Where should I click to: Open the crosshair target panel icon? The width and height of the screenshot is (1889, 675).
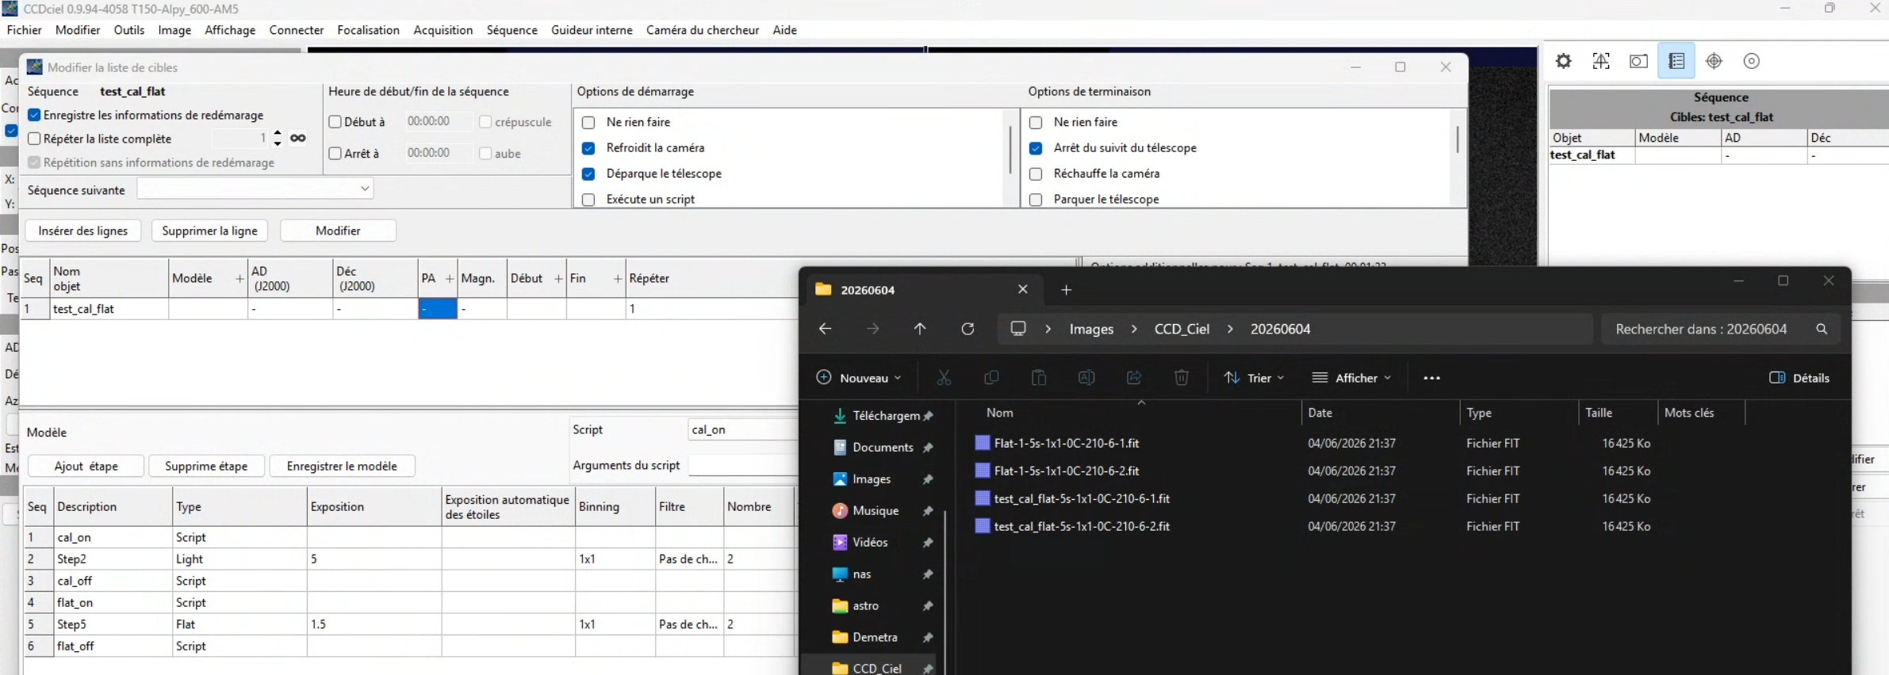pyautogui.click(x=1714, y=61)
